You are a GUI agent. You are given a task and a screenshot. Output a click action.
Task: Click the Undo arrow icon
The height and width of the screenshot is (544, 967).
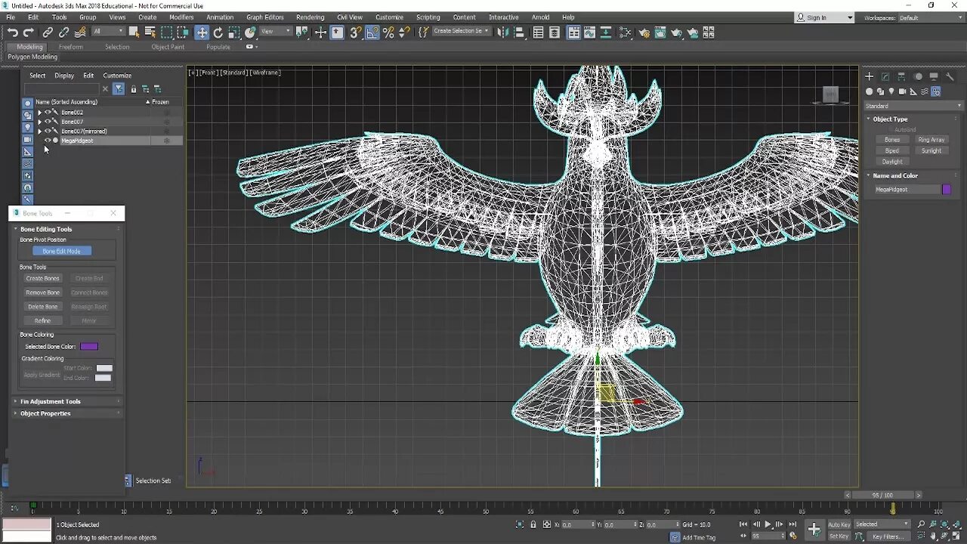[x=12, y=32]
